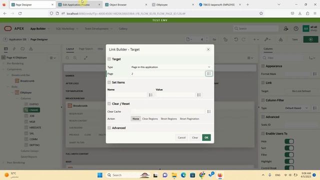This screenshot has height=180, width=320.
Task: Toggle the Hide switch in Enable Users To
Action: coord(289,141)
